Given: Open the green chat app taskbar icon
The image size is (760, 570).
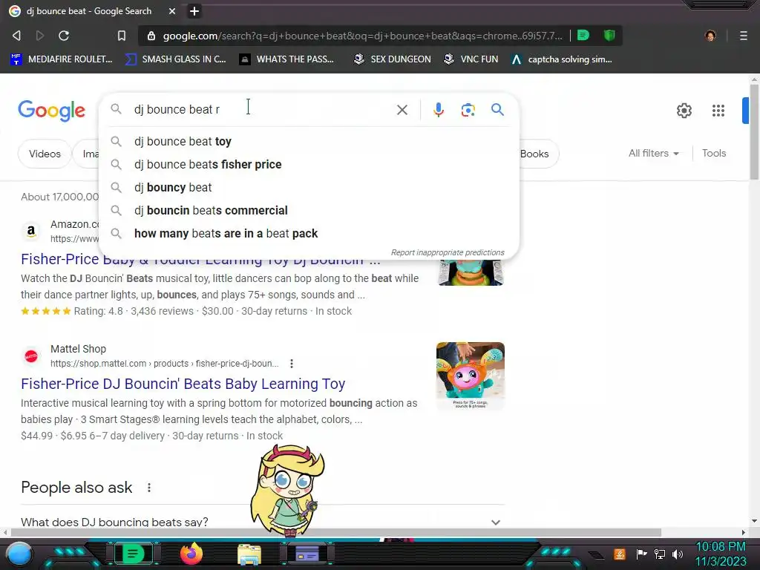Looking at the screenshot, I should point(133,554).
